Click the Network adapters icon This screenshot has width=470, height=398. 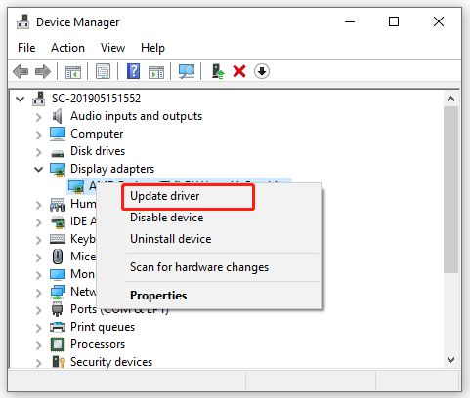point(58,292)
